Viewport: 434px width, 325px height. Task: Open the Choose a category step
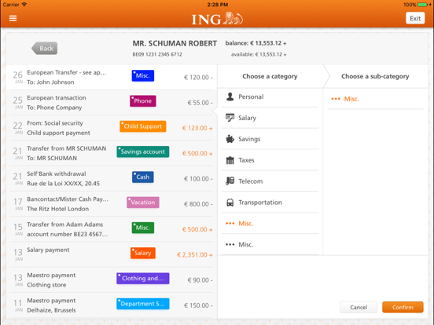[x=270, y=76]
